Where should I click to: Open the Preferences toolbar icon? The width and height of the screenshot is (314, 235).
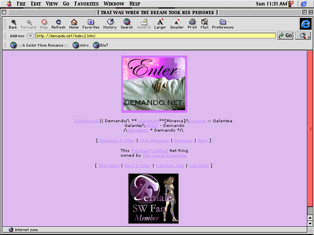[223, 23]
